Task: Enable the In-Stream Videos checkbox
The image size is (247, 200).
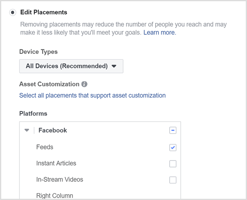Action: point(173,180)
